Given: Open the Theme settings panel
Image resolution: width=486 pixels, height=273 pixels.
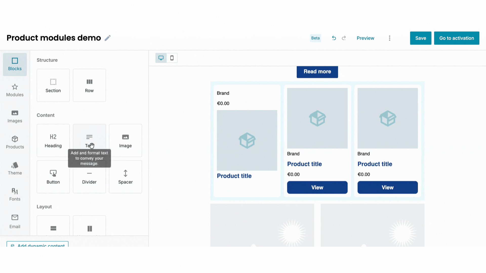Looking at the screenshot, I should [15, 168].
